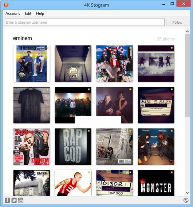The height and width of the screenshot is (207, 193).
Task: Click star badge on RAP GOD artwork
Action: point(89,131)
